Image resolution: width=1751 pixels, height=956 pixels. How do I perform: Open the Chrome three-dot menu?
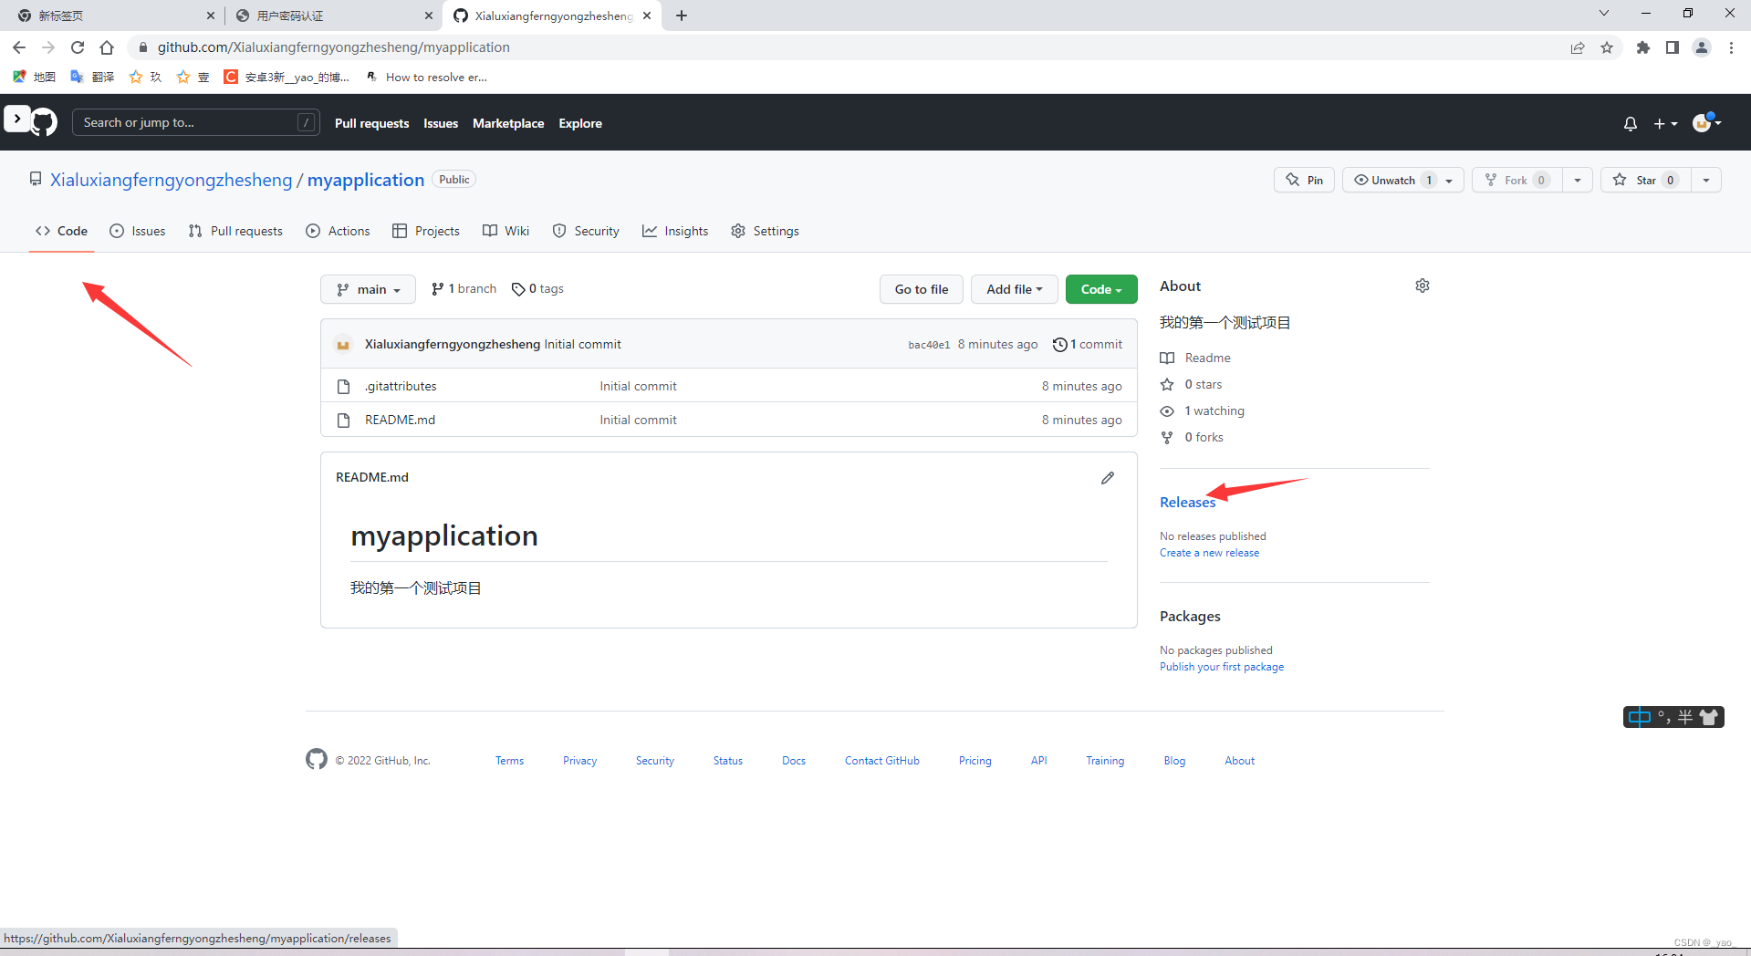(x=1731, y=47)
